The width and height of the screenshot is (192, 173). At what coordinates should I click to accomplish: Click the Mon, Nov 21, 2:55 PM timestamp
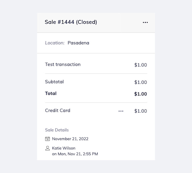click(x=78, y=154)
